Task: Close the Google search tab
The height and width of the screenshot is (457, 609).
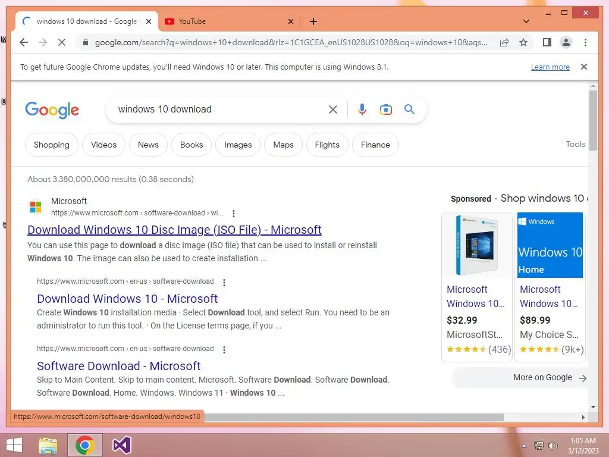Action: click(148, 21)
